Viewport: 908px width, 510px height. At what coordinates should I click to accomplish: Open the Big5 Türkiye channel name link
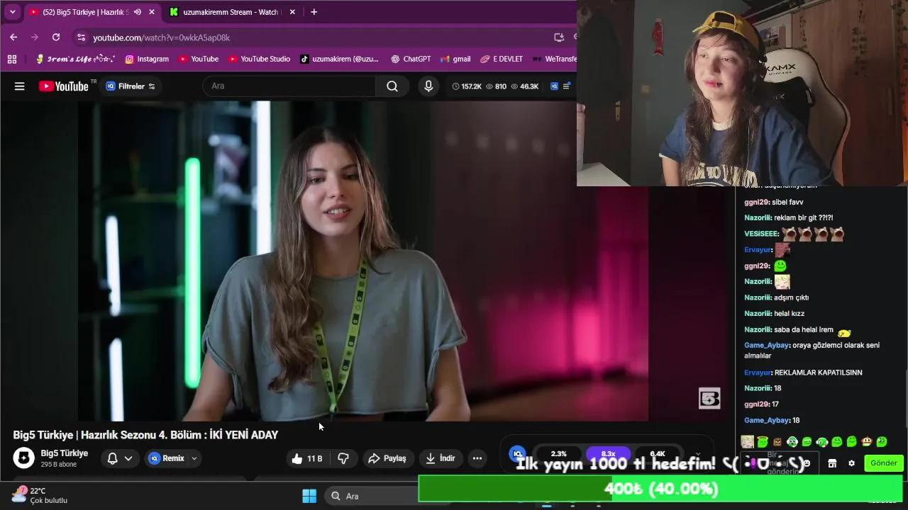[65, 453]
